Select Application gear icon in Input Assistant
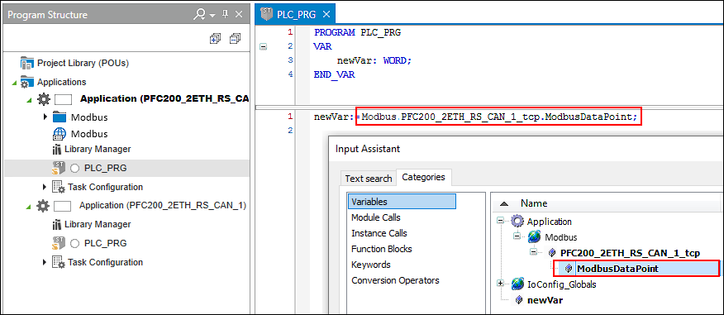 pyautogui.click(x=517, y=222)
